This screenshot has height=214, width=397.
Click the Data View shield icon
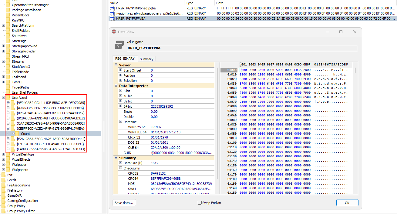pos(114,32)
